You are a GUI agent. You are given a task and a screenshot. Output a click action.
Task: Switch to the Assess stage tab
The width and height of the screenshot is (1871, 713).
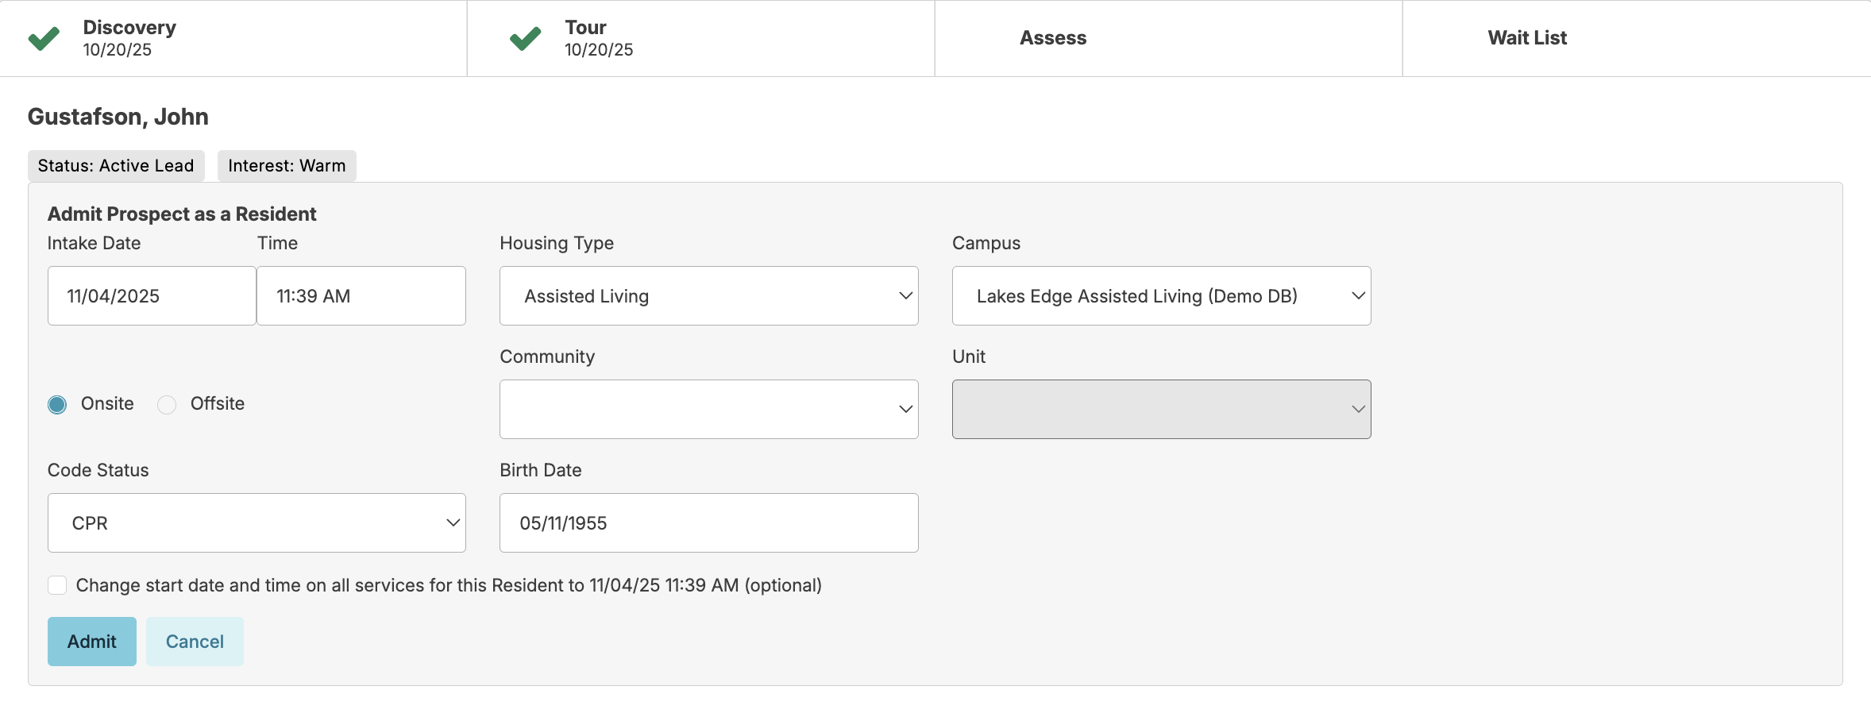click(1053, 38)
